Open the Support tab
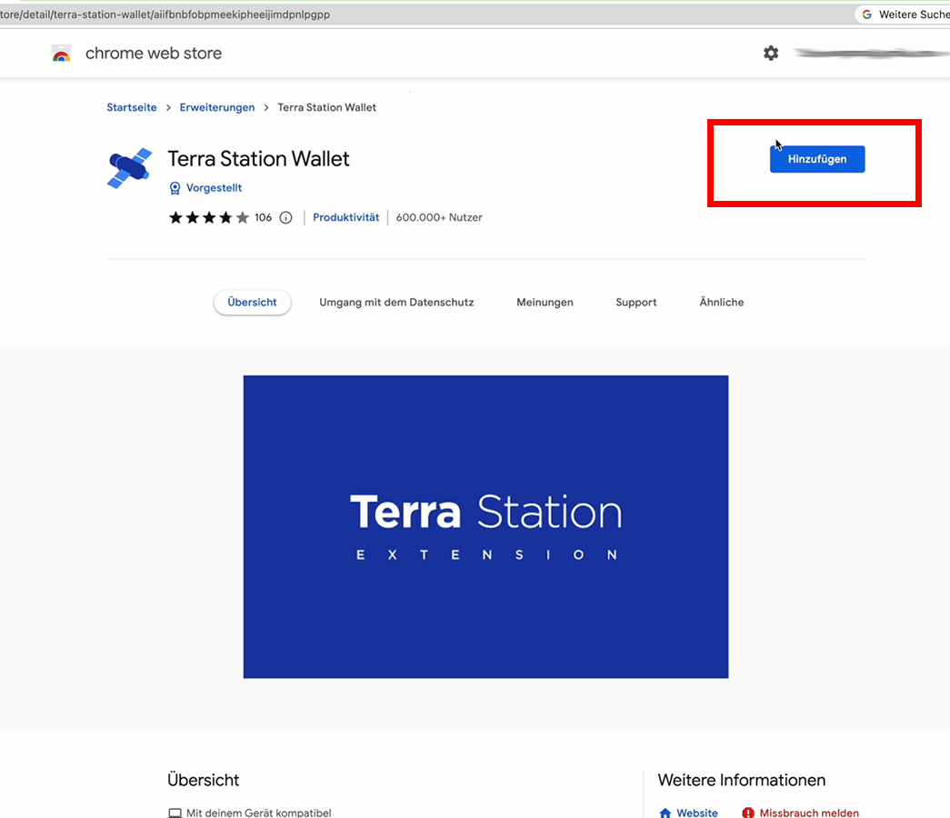The width and height of the screenshot is (950, 818). tap(636, 303)
